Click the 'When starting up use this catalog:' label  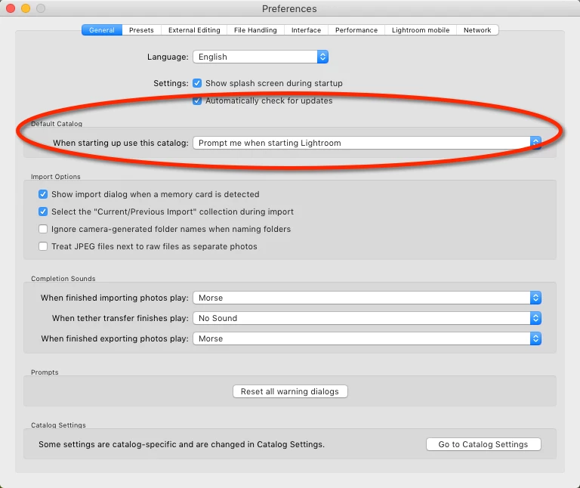point(121,143)
